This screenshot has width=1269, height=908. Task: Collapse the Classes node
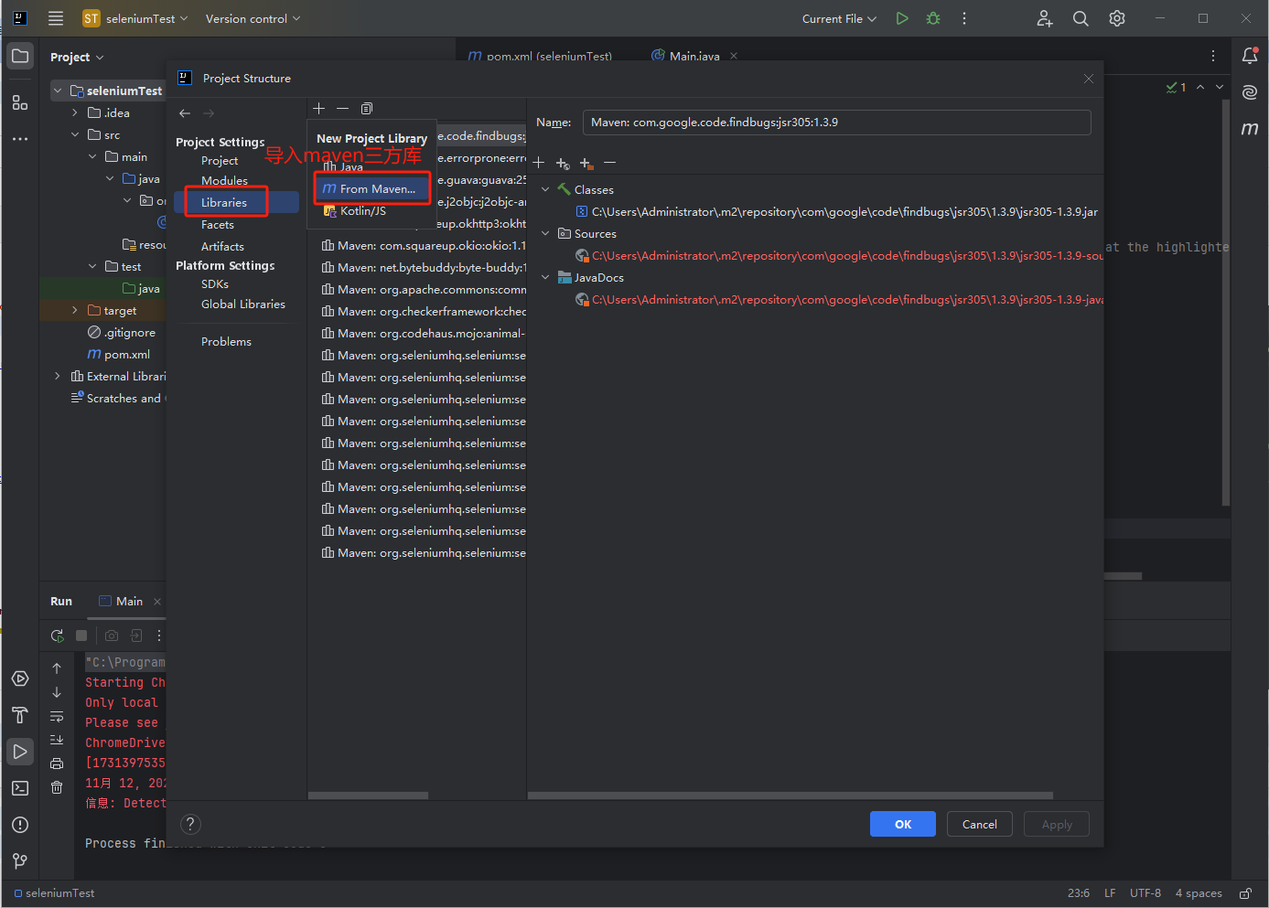[545, 189]
